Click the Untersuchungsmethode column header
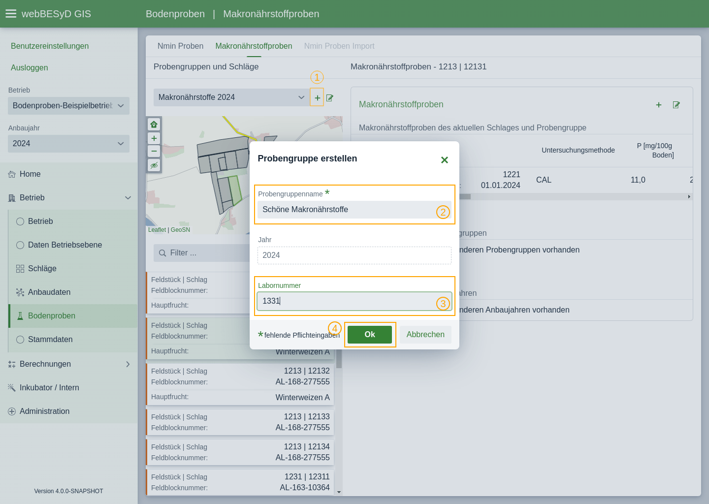 point(578,150)
